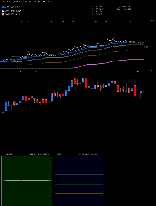Screen dimensions: 156x206
Task: Click the '<Lows' axis label
Action: click(154, 71)
